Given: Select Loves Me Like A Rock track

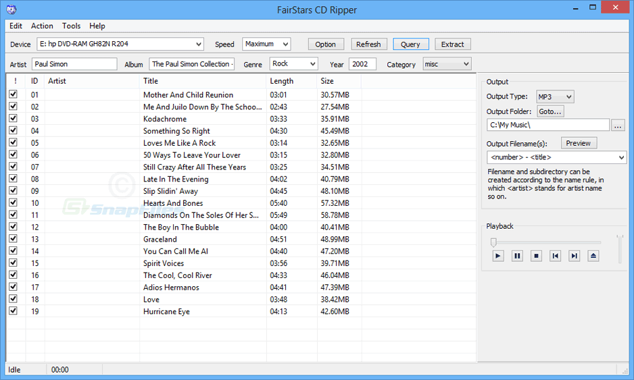Looking at the screenshot, I should click(179, 143).
